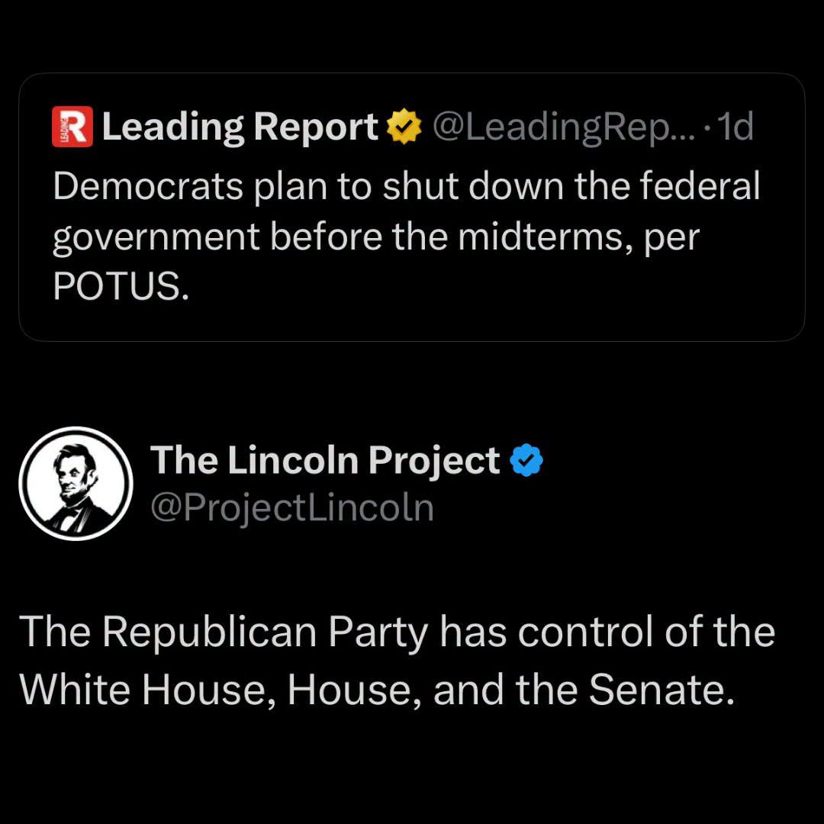Open The Lincoln Project display name

[x=325, y=461]
